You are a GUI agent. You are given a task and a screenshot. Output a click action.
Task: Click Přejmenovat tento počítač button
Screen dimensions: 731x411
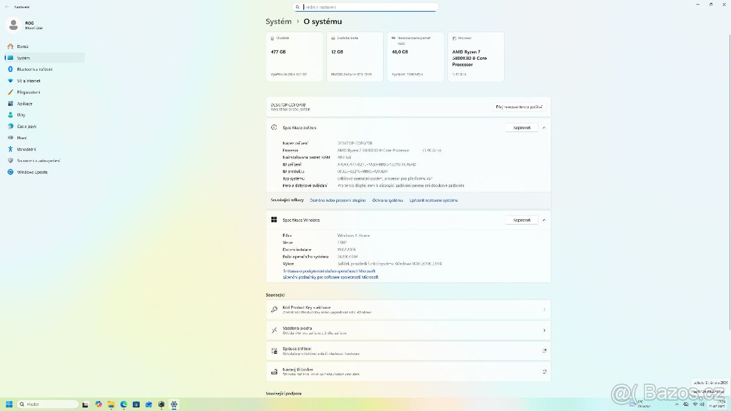click(519, 107)
